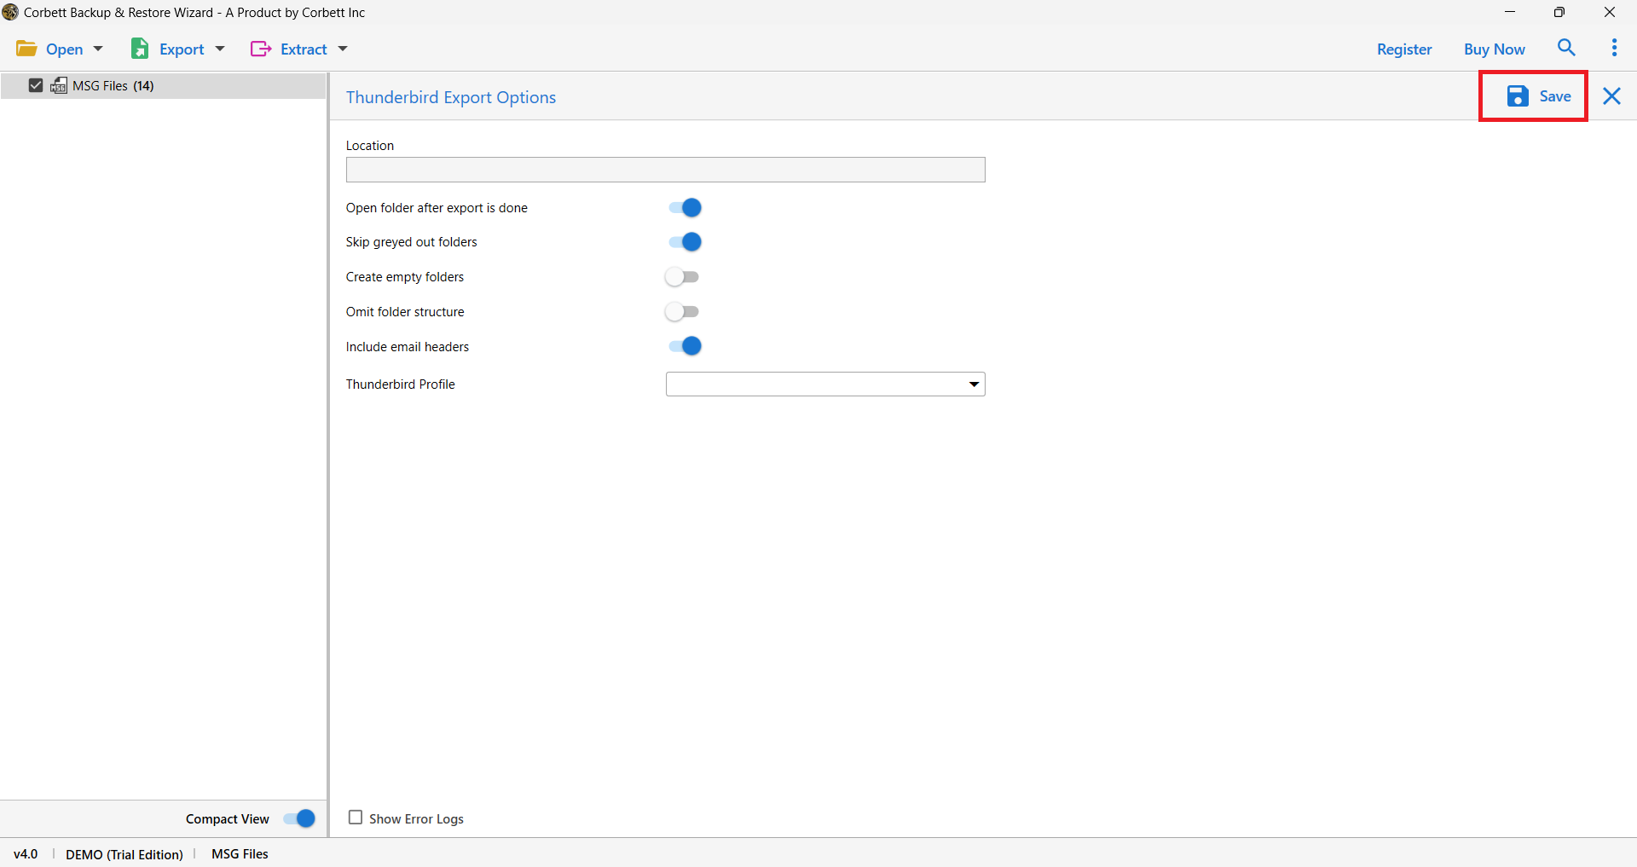Image resolution: width=1637 pixels, height=867 pixels.
Task: Click the Save text label
Action: pos(1555,96)
